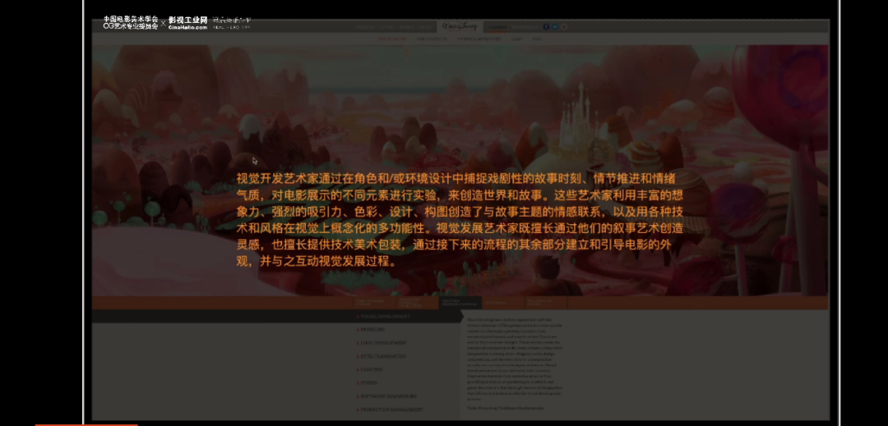
Task: Open the FAQs link in the sub-navigation
Action: (537, 39)
